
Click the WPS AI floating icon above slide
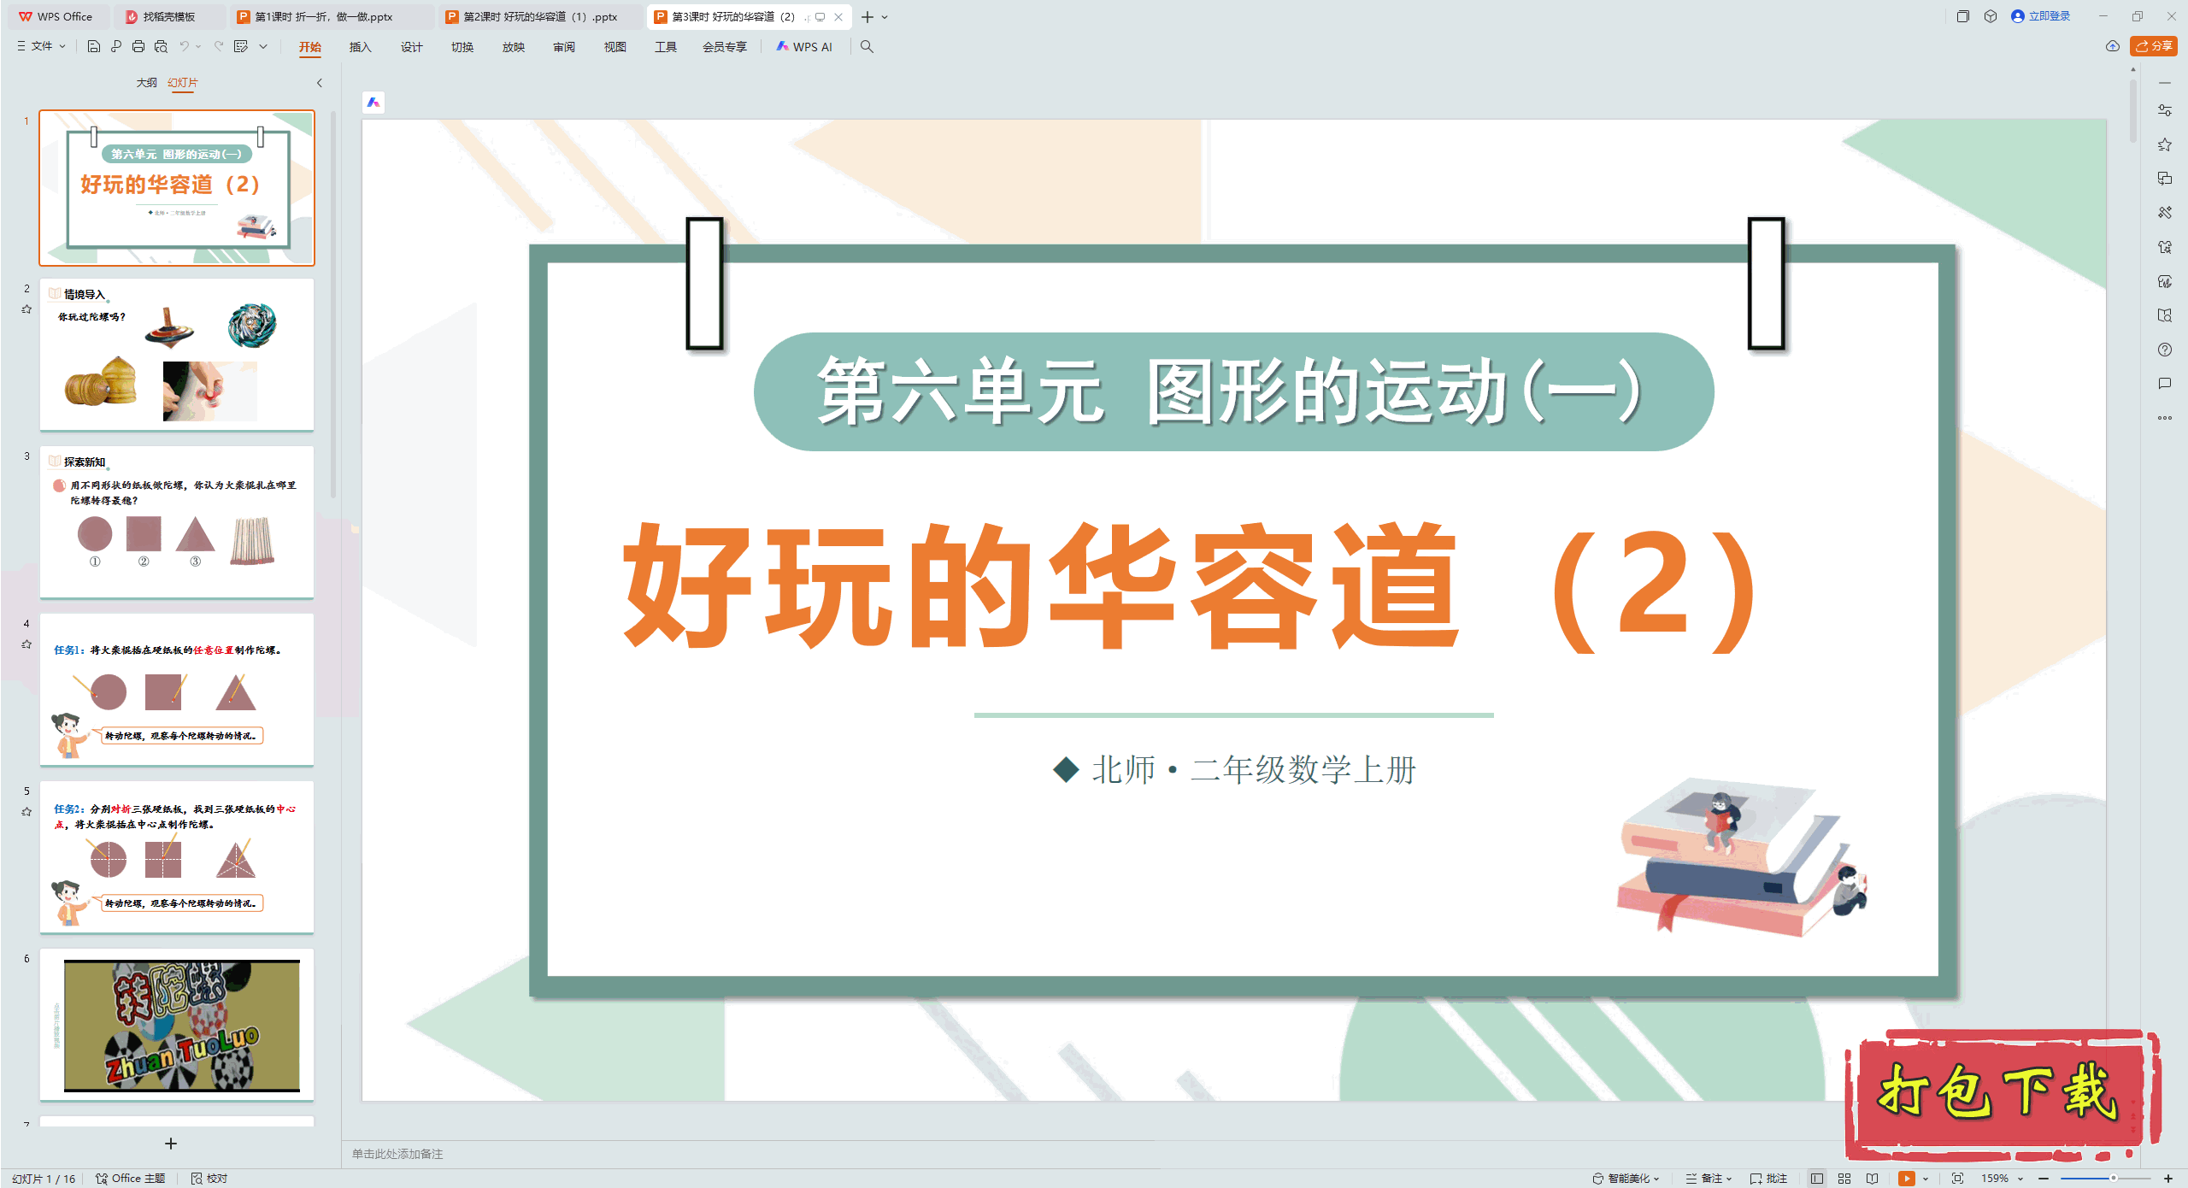(x=373, y=103)
